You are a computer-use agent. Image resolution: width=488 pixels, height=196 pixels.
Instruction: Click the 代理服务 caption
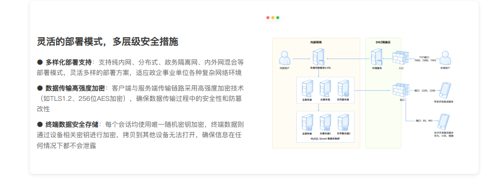(x=377, y=67)
